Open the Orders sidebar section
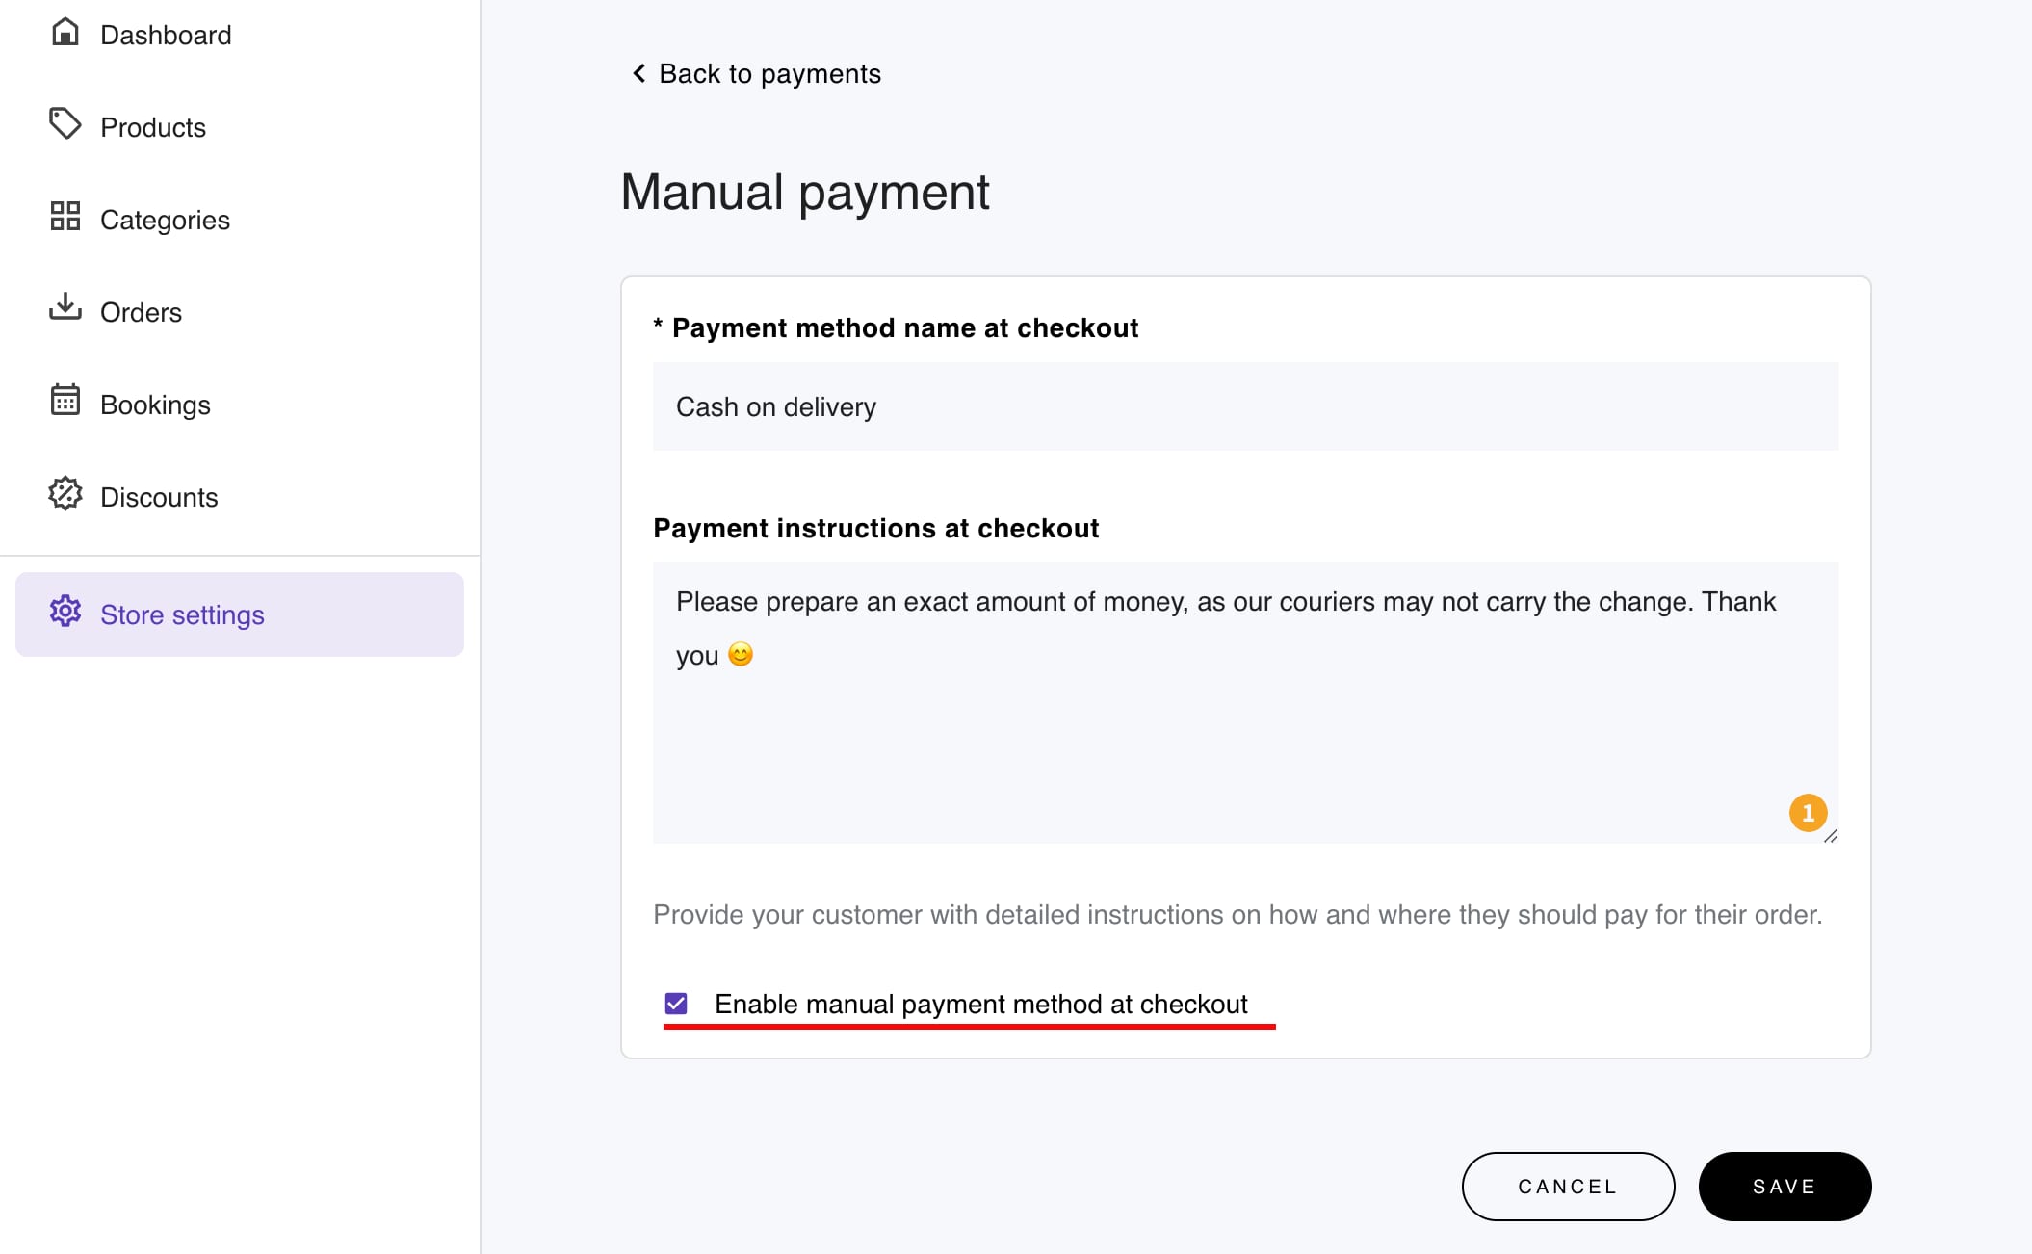Viewport: 2032px width, 1254px height. click(x=141, y=312)
